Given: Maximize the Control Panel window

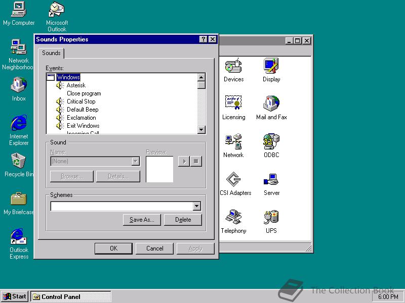Looking at the screenshot, I should pos(298,41).
